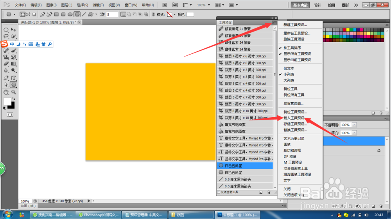Select the Polygon shape tool in the toolbox
The image size is (391, 219).
pos(13,85)
